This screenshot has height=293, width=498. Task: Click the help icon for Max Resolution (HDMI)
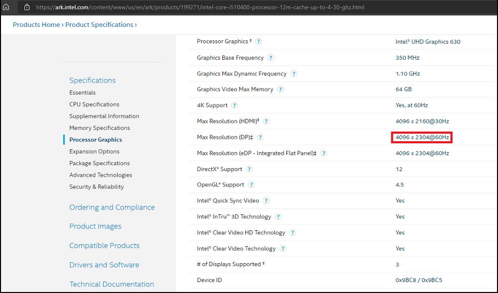[x=266, y=121]
